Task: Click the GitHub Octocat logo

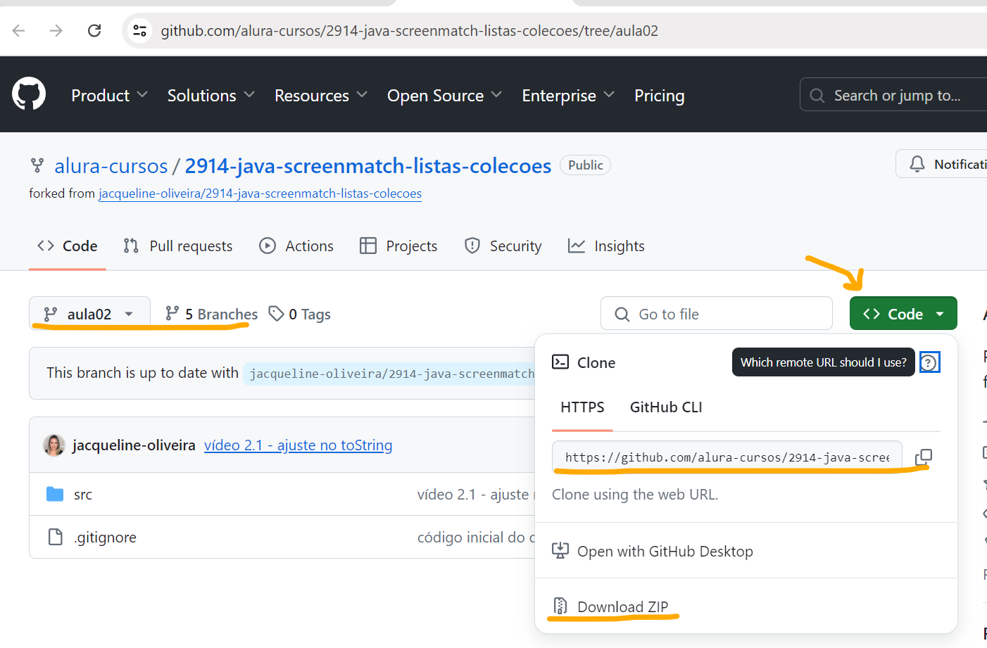Action: click(29, 94)
